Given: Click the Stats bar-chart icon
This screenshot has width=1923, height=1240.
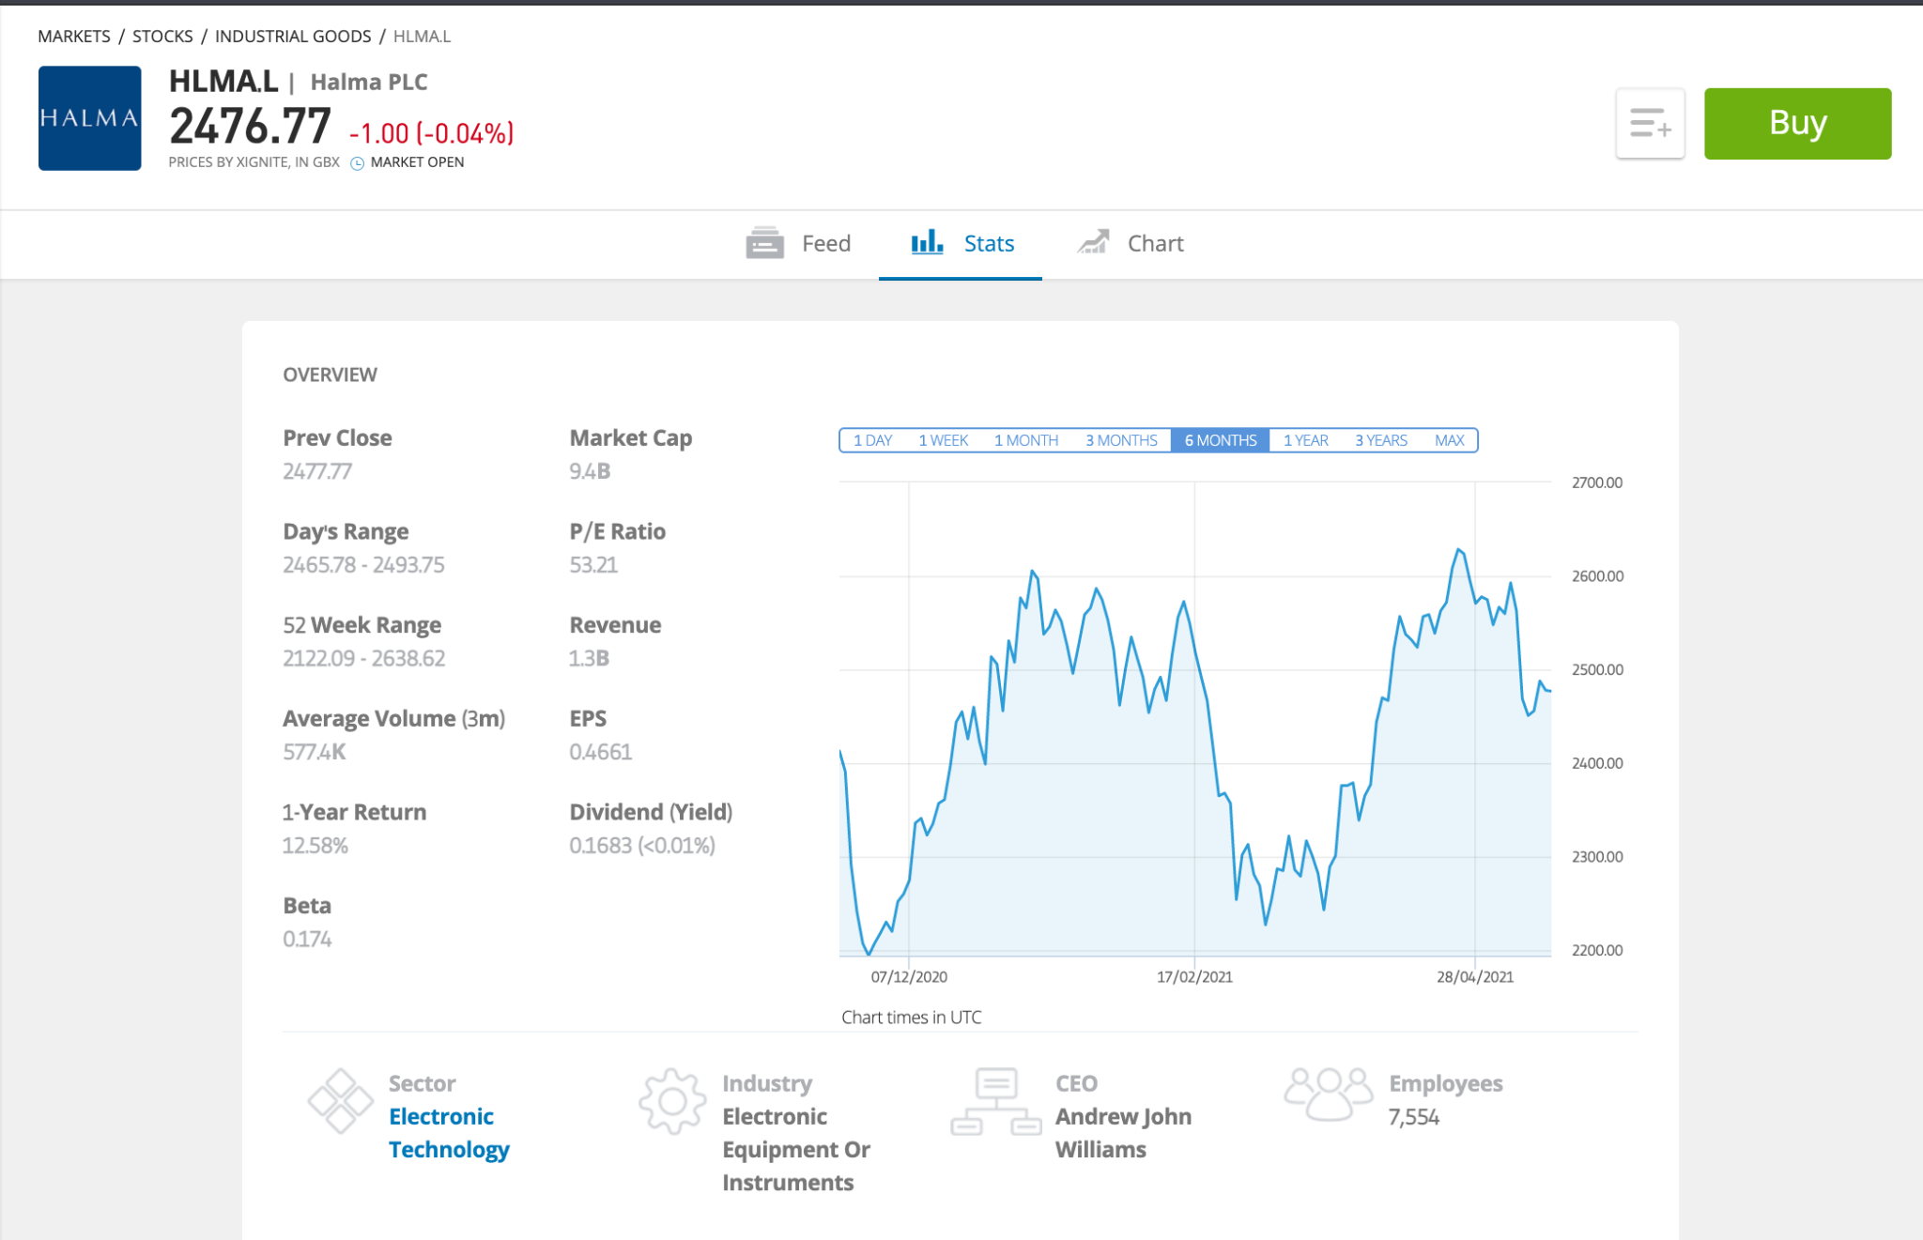Looking at the screenshot, I should (x=927, y=242).
